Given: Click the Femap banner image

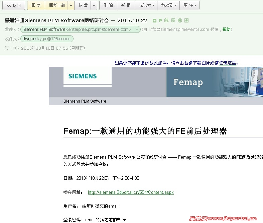Looking at the screenshot, I should tap(215, 82).
